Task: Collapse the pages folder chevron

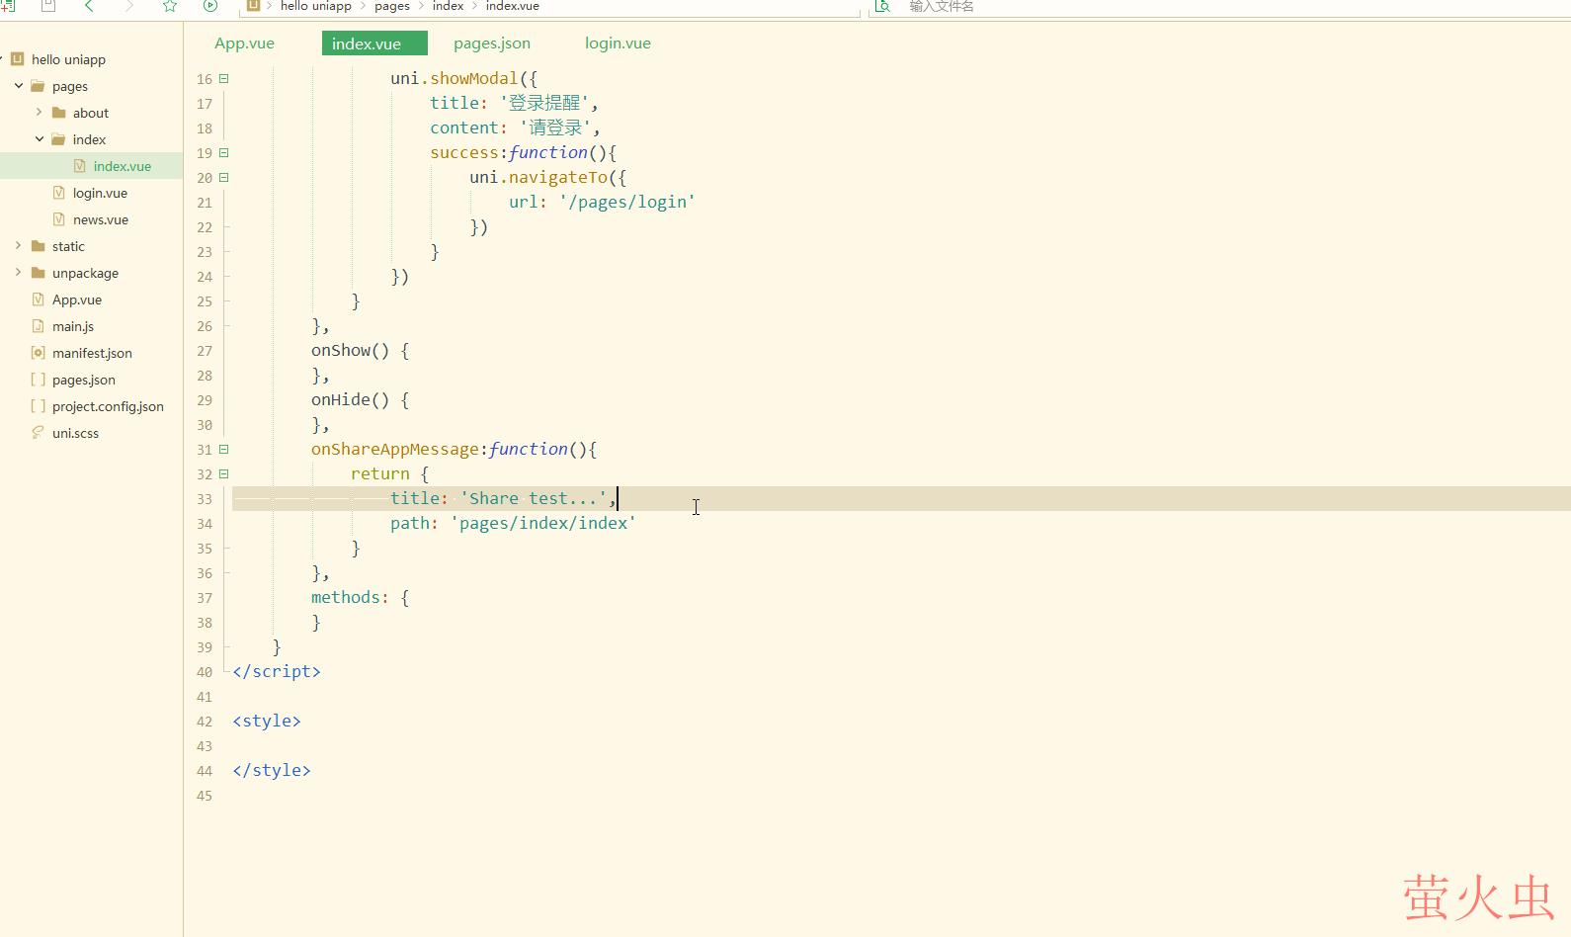Action: [x=19, y=86]
